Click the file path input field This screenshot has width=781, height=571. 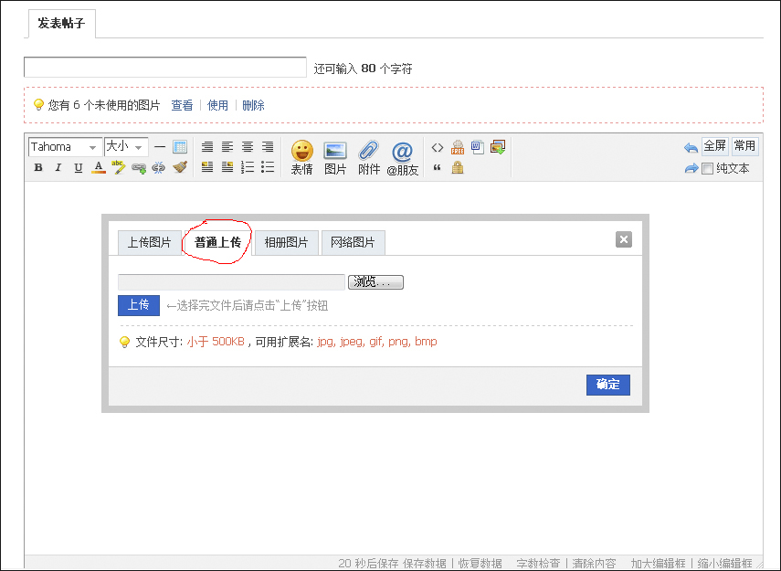(232, 282)
